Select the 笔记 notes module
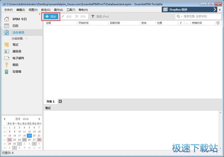The height and width of the screenshot is (157, 224). tap(15, 45)
